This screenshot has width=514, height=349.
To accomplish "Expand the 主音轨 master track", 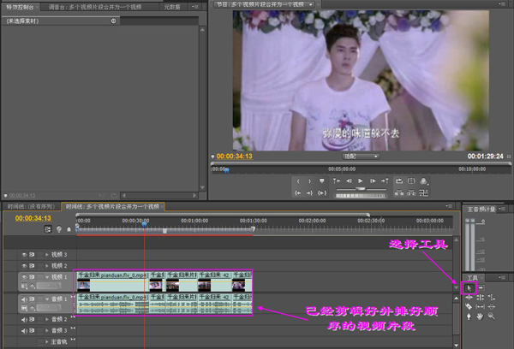I will click(47, 342).
